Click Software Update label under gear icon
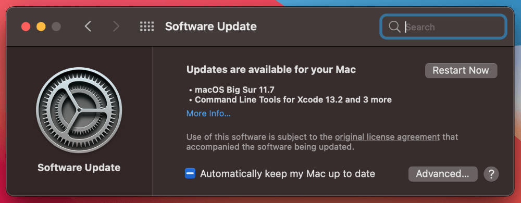The width and height of the screenshot is (521, 203). pos(79,167)
